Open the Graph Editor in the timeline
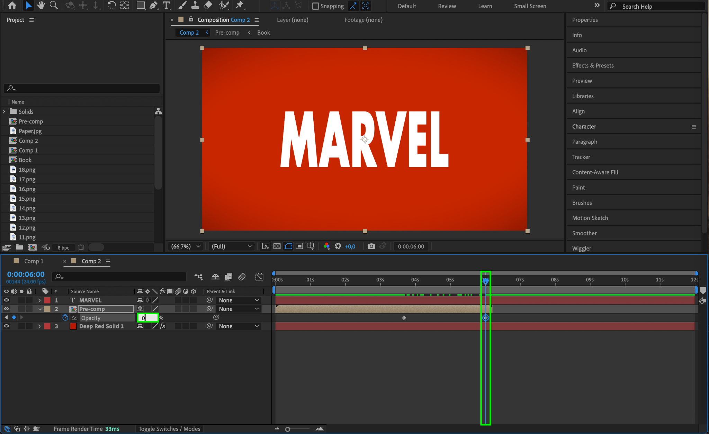The width and height of the screenshot is (709, 434). click(x=259, y=277)
